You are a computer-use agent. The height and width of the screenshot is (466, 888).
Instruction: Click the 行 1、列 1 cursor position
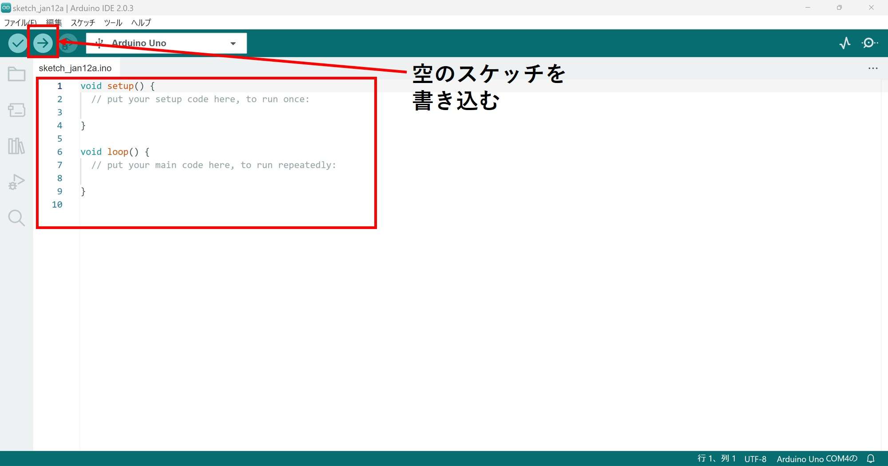point(716,458)
